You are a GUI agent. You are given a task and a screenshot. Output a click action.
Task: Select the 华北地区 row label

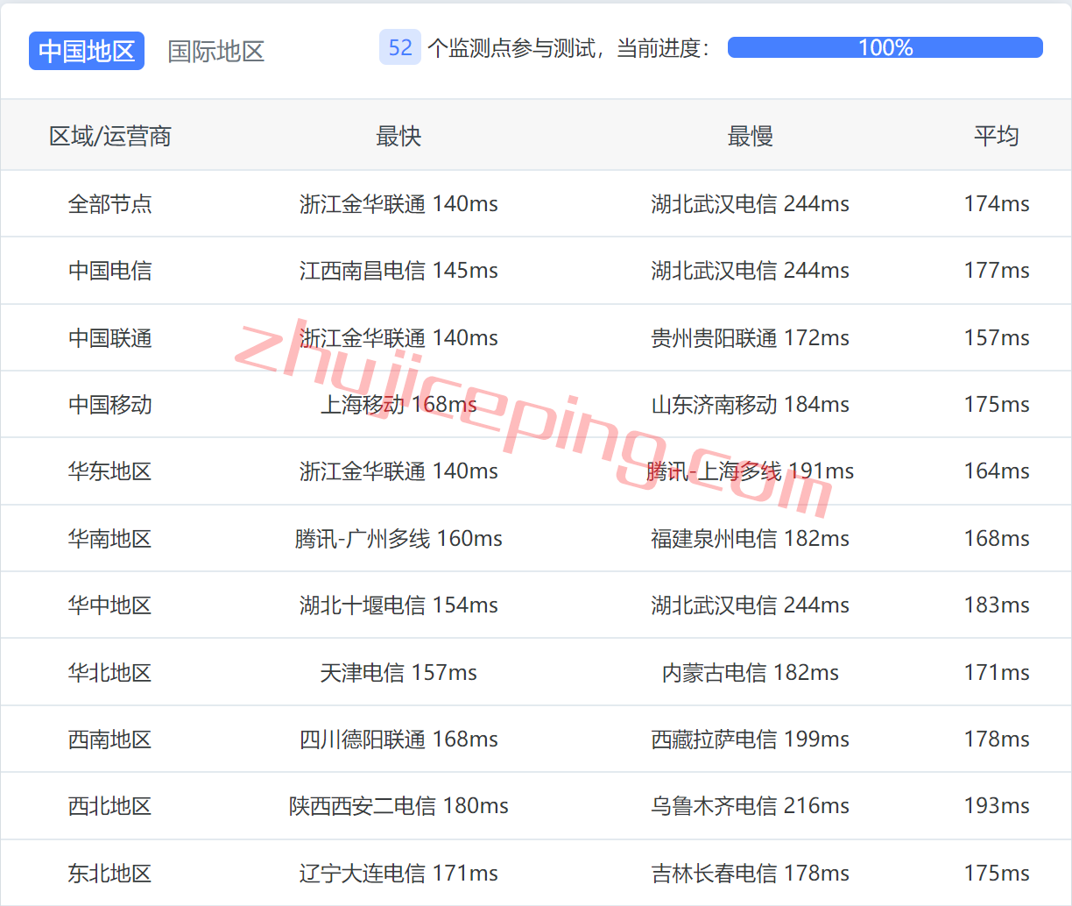pos(110,672)
